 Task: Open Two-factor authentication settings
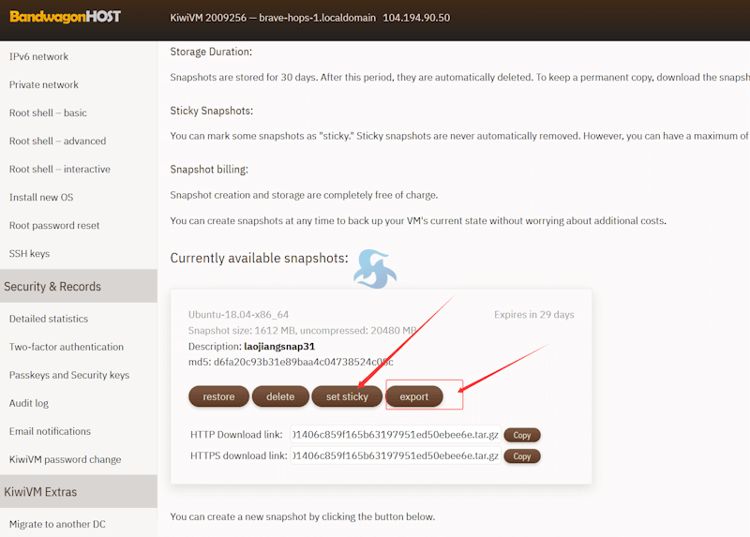(x=67, y=347)
